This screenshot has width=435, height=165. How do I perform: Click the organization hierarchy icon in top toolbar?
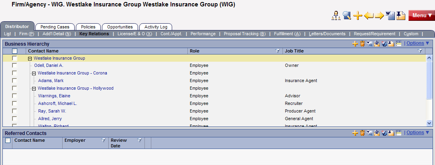tap(335, 16)
